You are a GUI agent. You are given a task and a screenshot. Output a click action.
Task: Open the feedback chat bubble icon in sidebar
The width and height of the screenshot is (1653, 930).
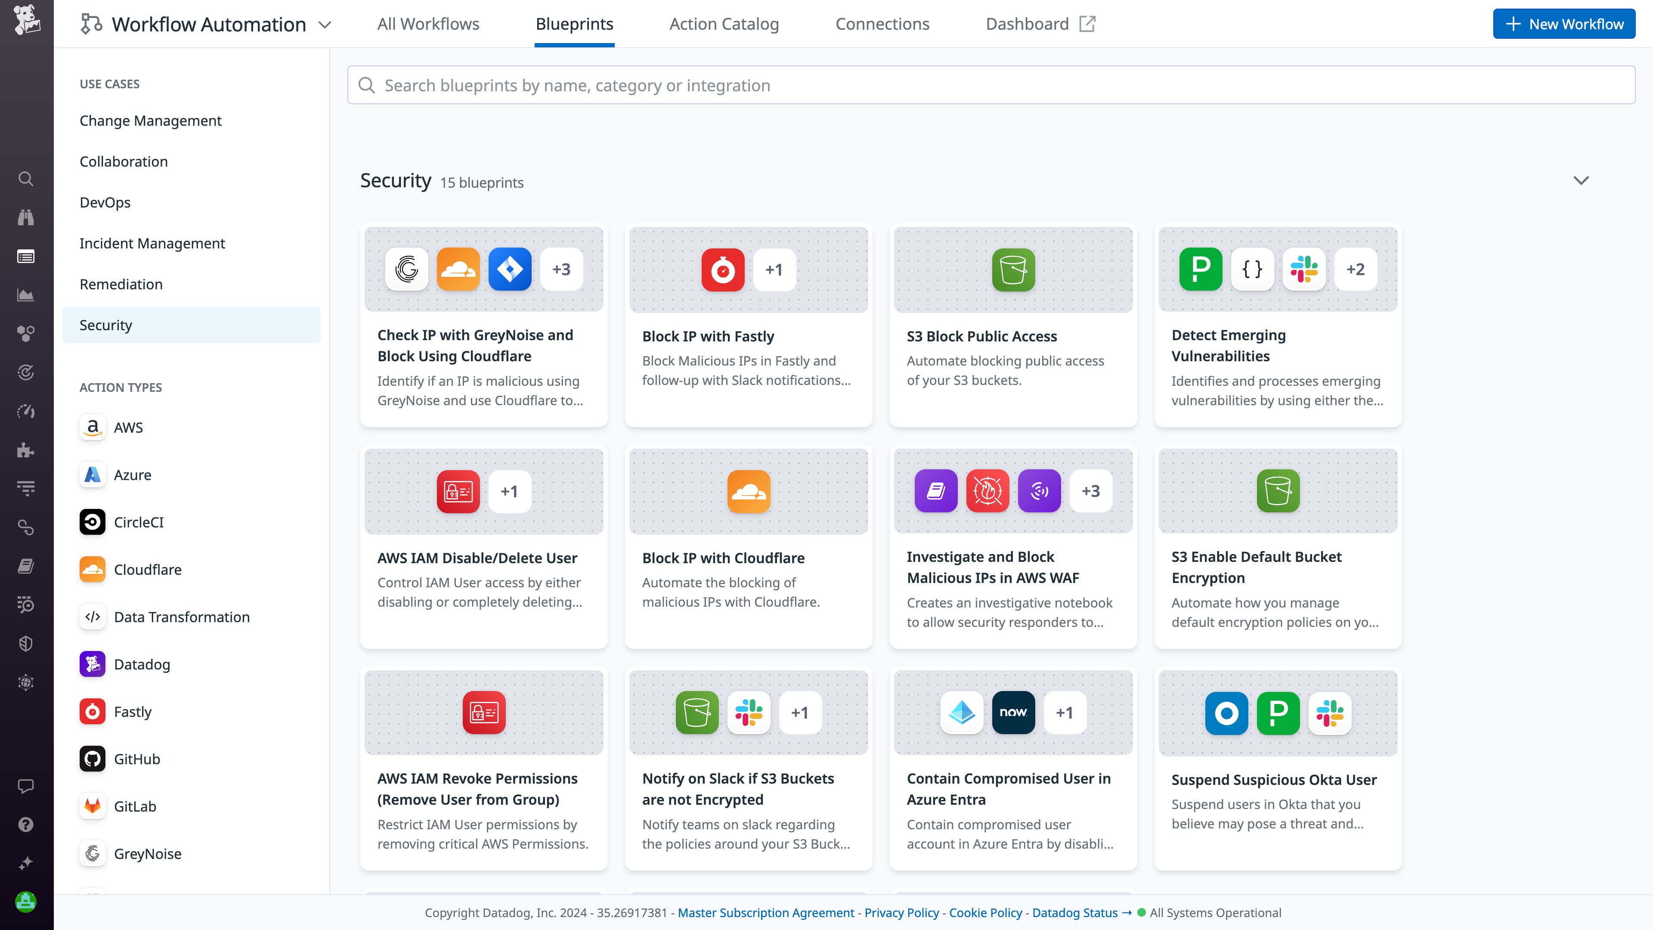pos(26,787)
